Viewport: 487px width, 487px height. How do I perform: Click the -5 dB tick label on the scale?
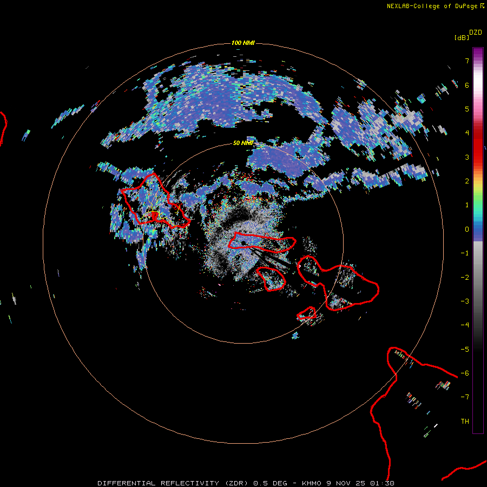[x=465, y=350]
